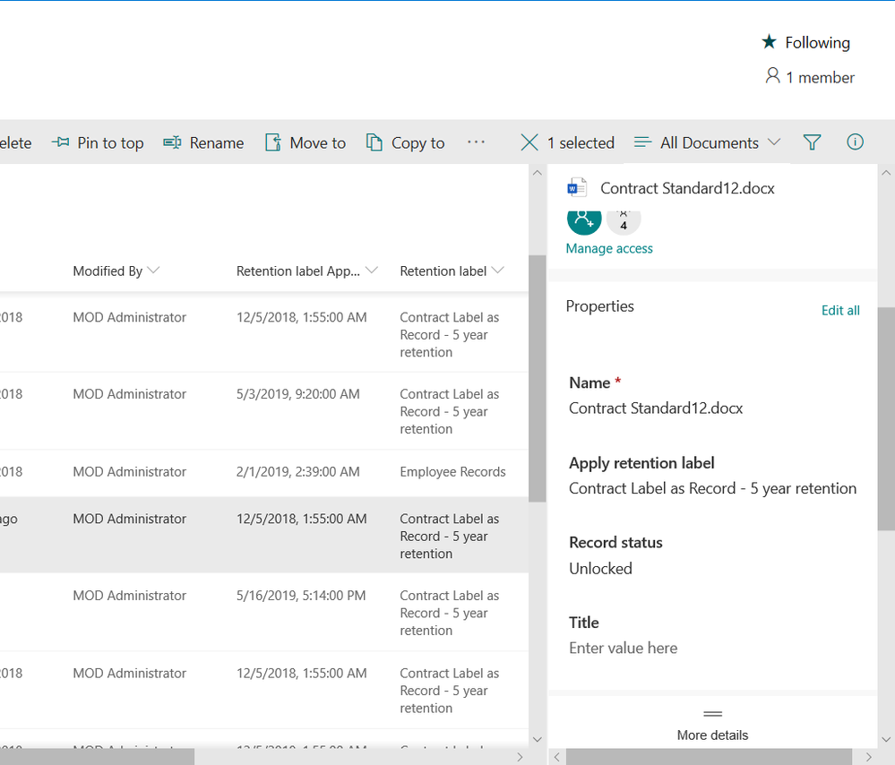The height and width of the screenshot is (765, 895).
Task: Click the Manage access link
Action: pyautogui.click(x=609, y=248)
